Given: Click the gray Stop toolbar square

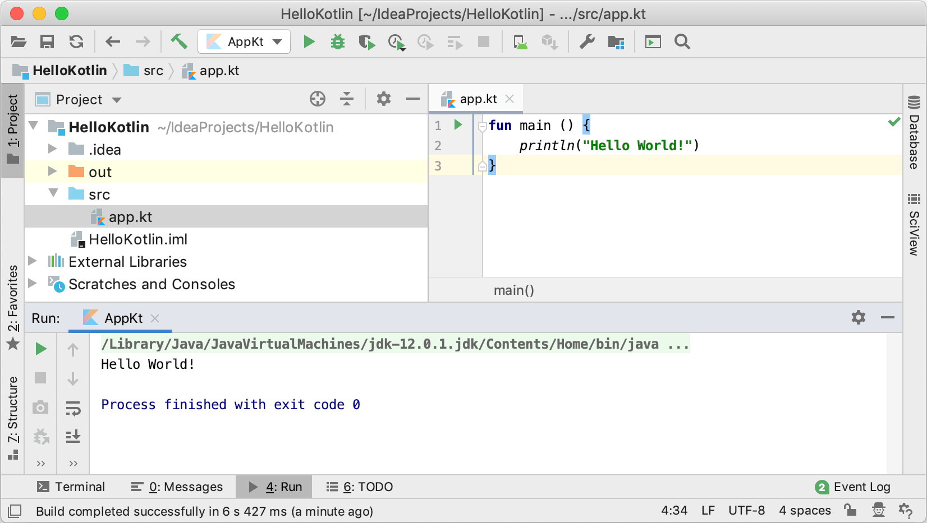Looking at the screenshot, I should 483,41.
